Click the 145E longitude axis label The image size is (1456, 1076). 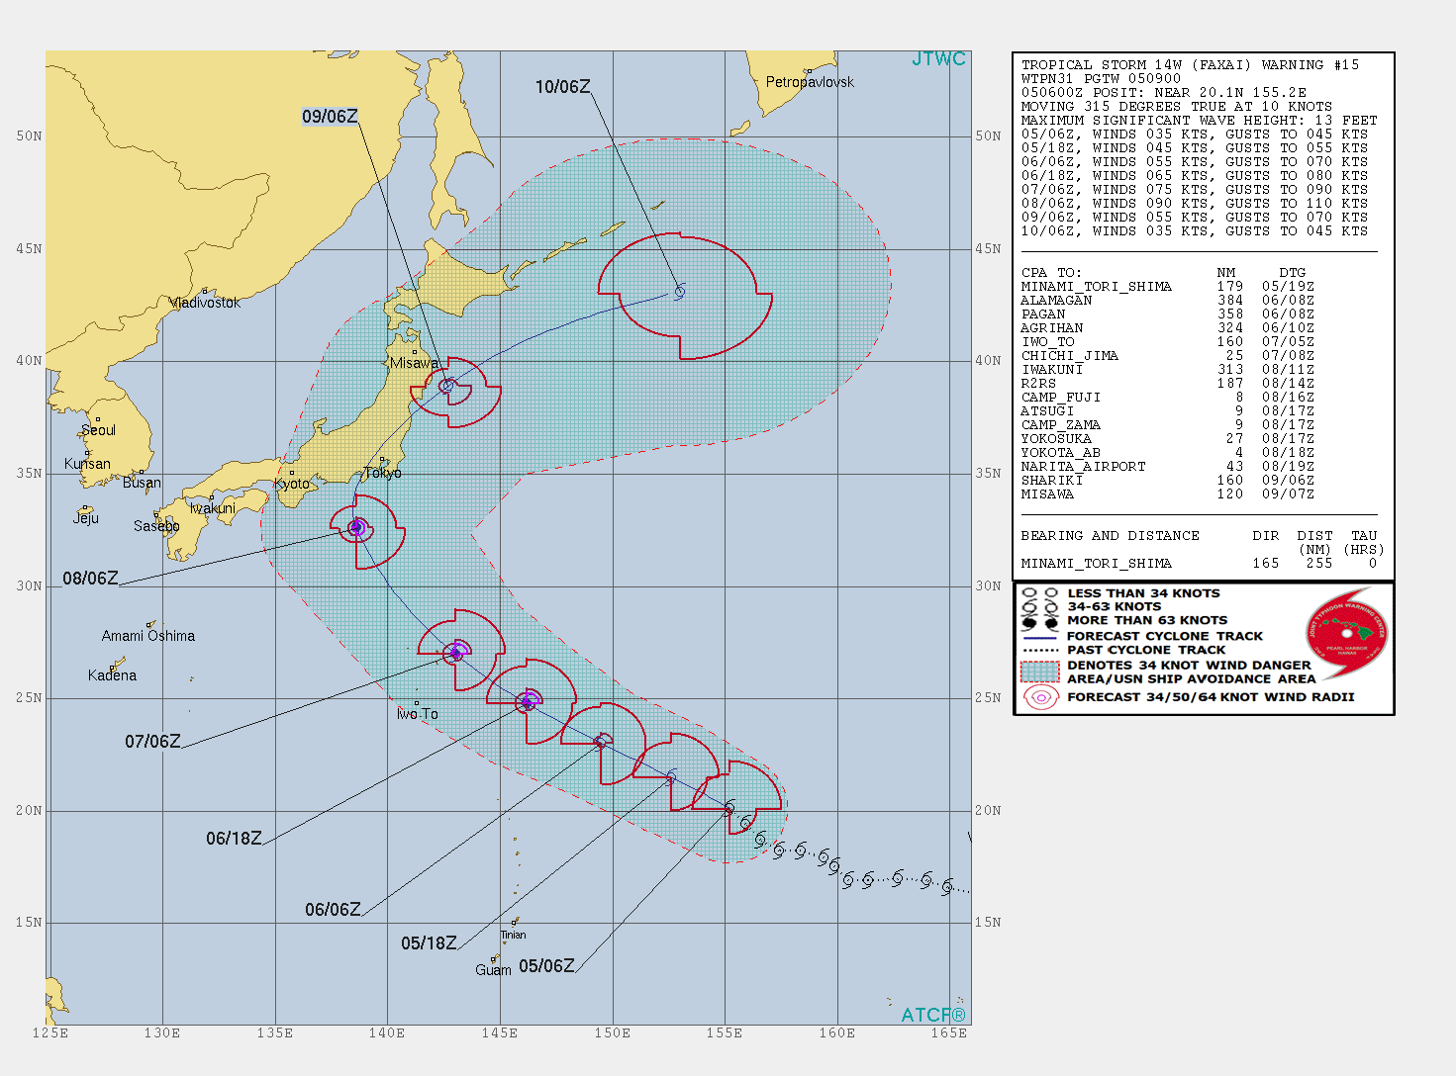pos(499,1033)
